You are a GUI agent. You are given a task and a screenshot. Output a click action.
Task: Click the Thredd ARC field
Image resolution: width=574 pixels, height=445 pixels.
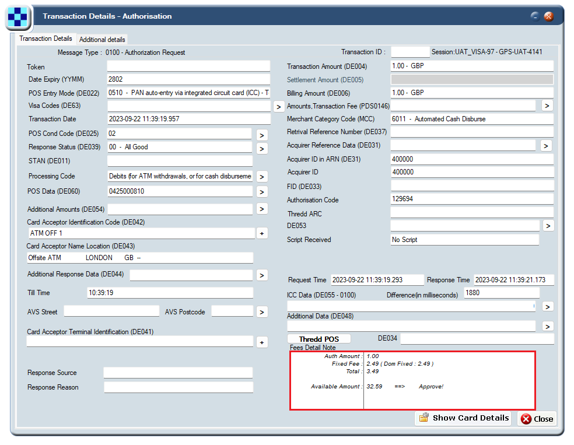pyautogui.click(x=472, y=213)
